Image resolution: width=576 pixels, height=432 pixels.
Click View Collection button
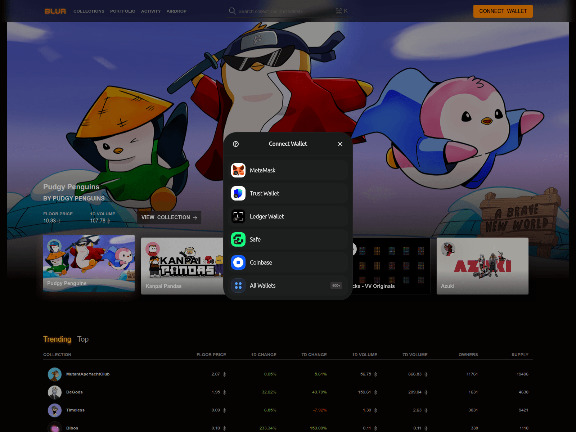click(x=169, y=217)
